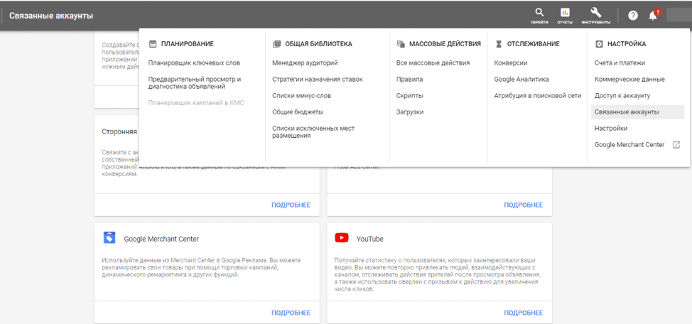Select Загрузки menu item
This screenshot has height=324, width=692.
pos(410,112)
